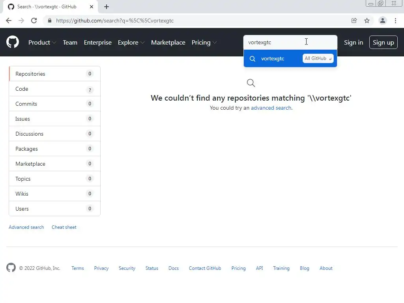Select the vortexgtc search suggestion
The width and height of the screenshot is (404, 303).
click(x=290, y=58)
